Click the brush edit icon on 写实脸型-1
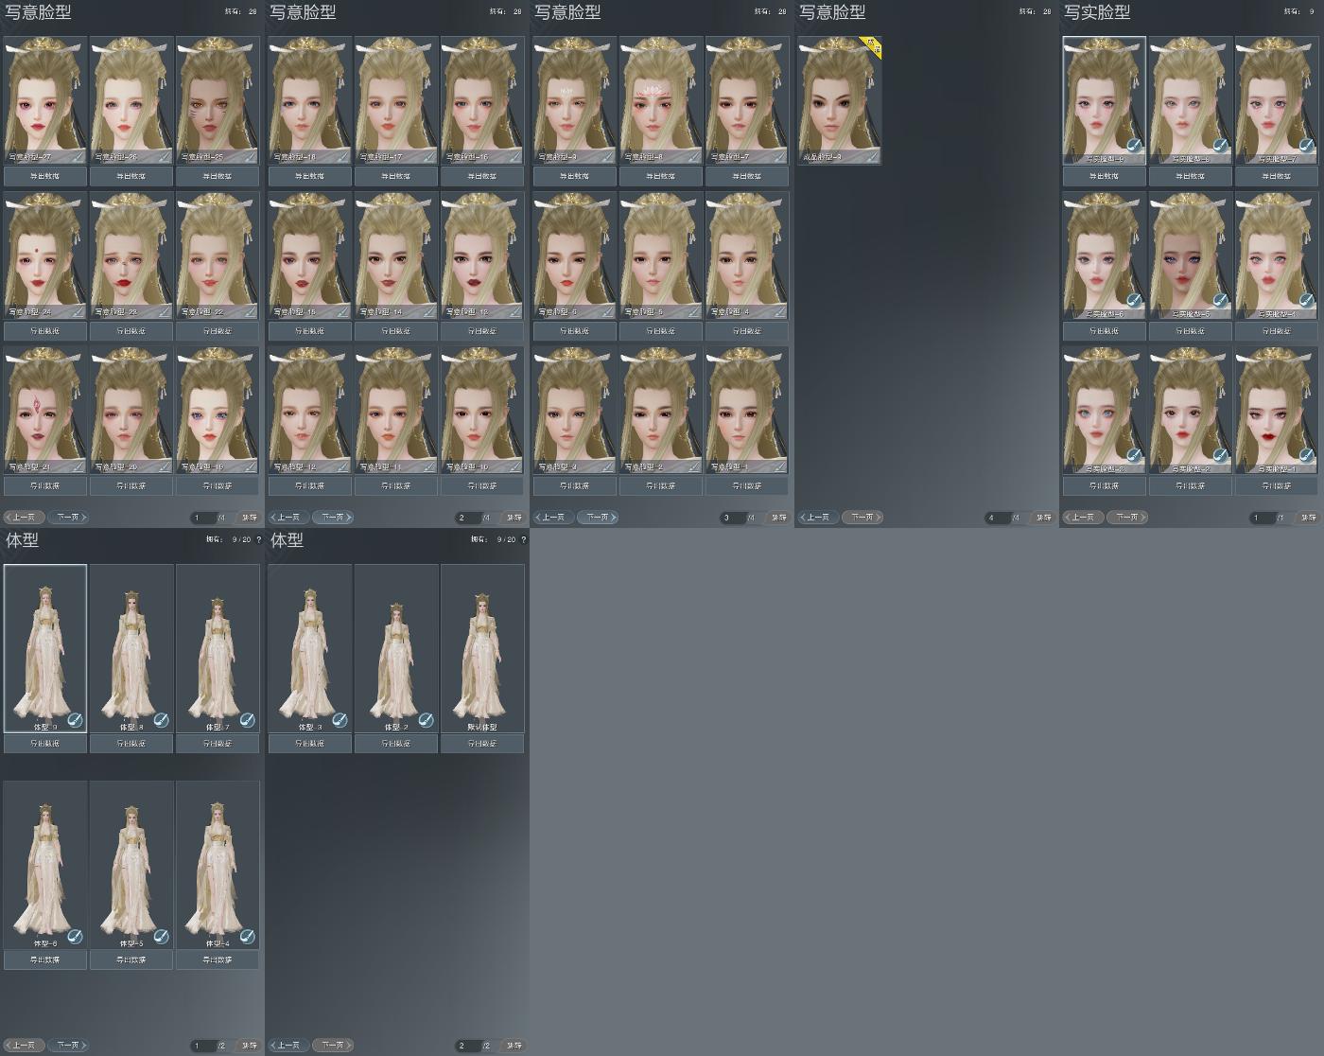 1306,456
